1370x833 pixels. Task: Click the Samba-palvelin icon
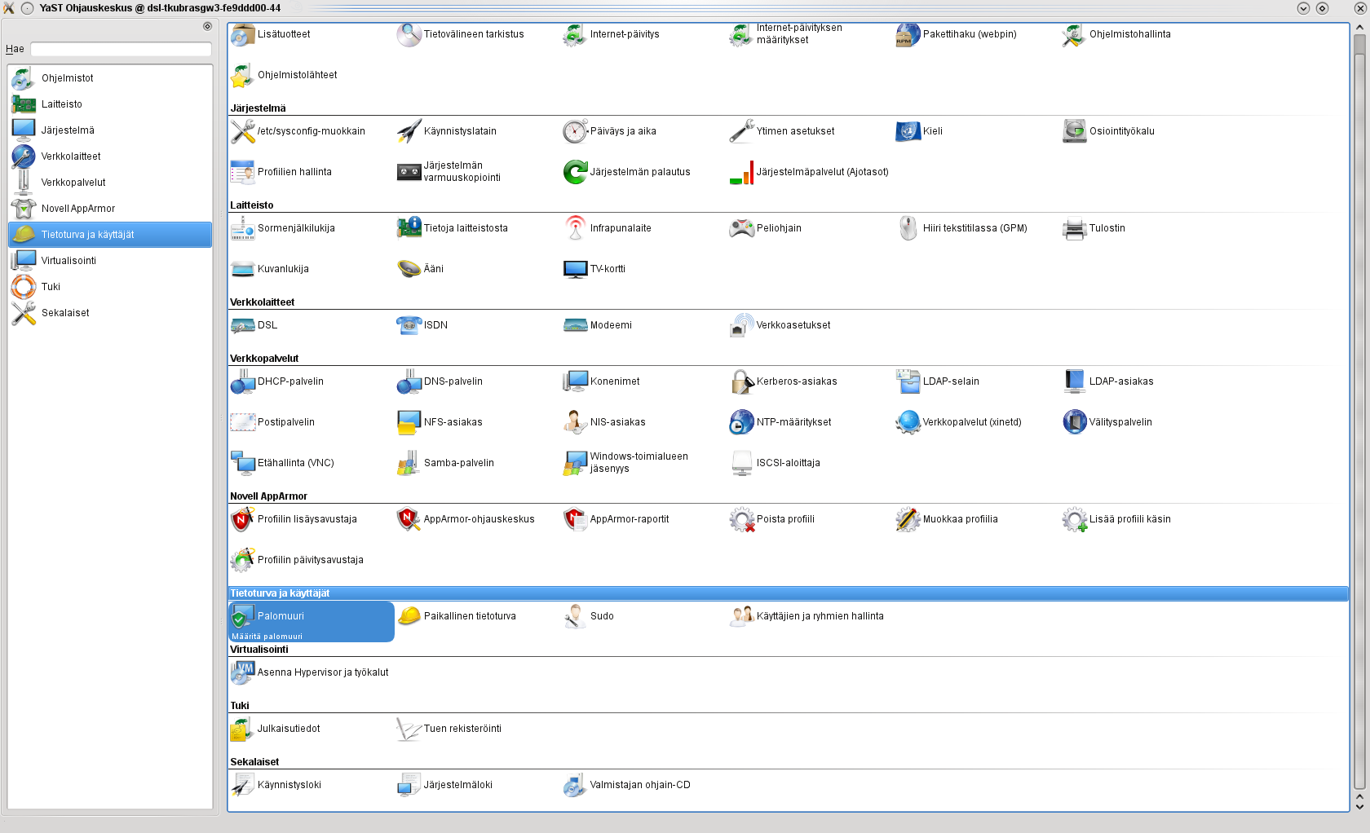click(409, 463)
